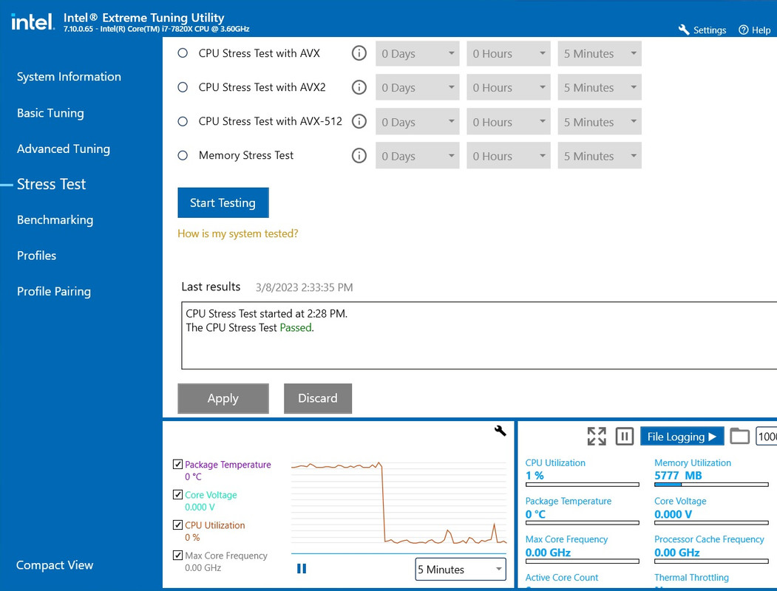The image size is (777, 591).
Task: Open Advanced Tuning section
Action: [x=64, y=148]
